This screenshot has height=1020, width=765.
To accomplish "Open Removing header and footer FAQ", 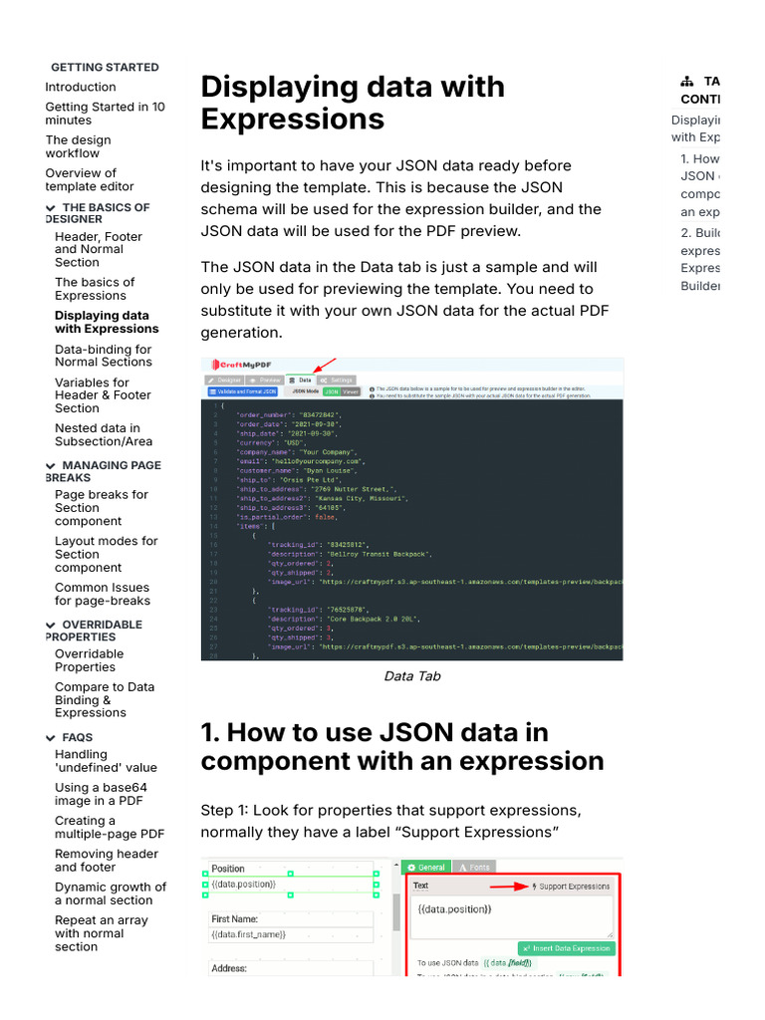I will coord(107,860).
